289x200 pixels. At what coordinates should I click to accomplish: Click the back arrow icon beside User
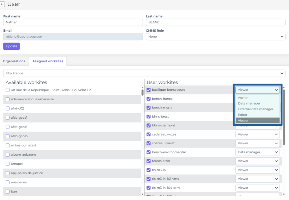point(3,4)
